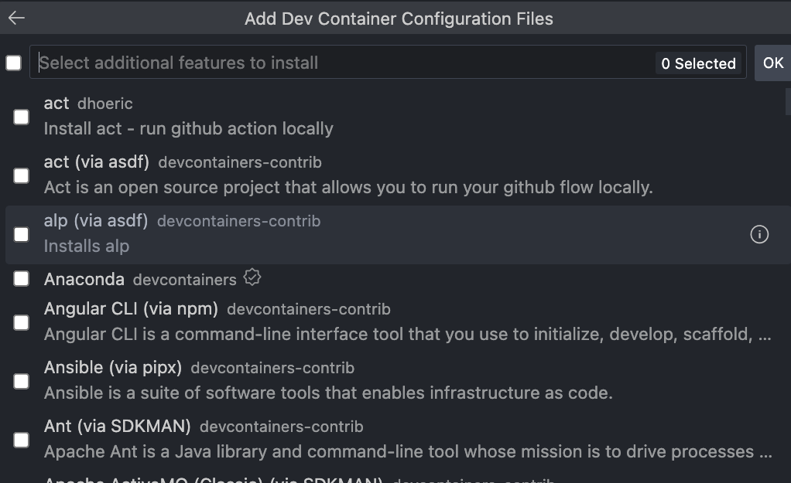Click the 0 Selected badge

(698, 63)
